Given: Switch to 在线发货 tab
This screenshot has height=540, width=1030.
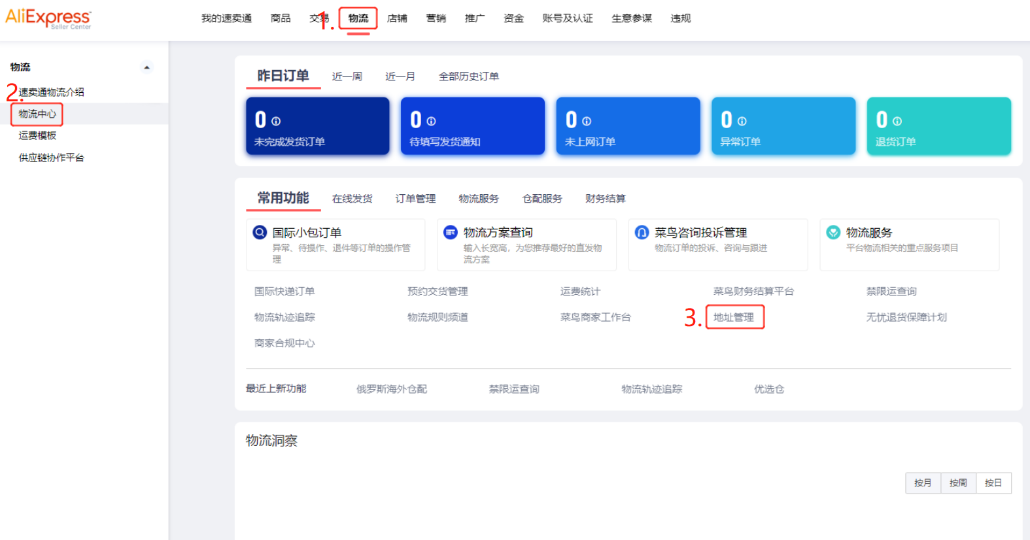Looking at the screenshot, I should 352,199.
